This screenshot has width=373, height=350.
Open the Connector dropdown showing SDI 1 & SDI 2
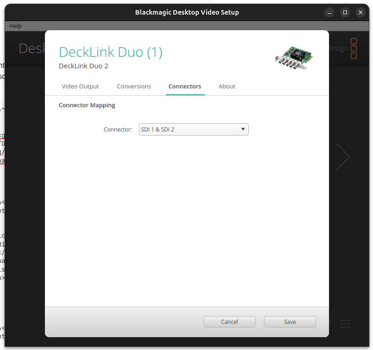point(193,130)
